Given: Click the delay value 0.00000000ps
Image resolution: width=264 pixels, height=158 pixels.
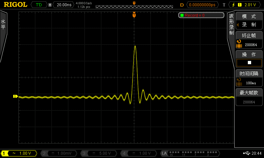Looking at the screenshot, I should coord(202,5).
